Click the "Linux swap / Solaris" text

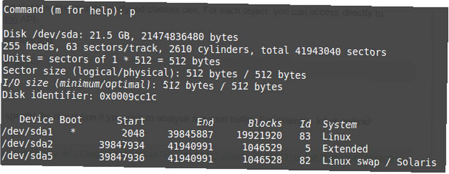point(379,162)
